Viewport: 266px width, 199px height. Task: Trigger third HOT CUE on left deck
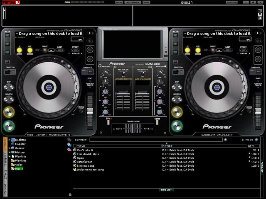click(7, 52)
